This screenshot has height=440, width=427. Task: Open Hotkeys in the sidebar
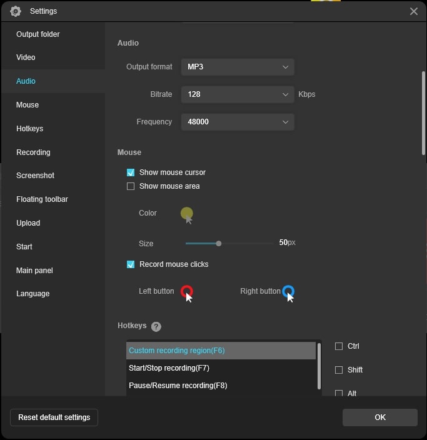pos(30,129)
